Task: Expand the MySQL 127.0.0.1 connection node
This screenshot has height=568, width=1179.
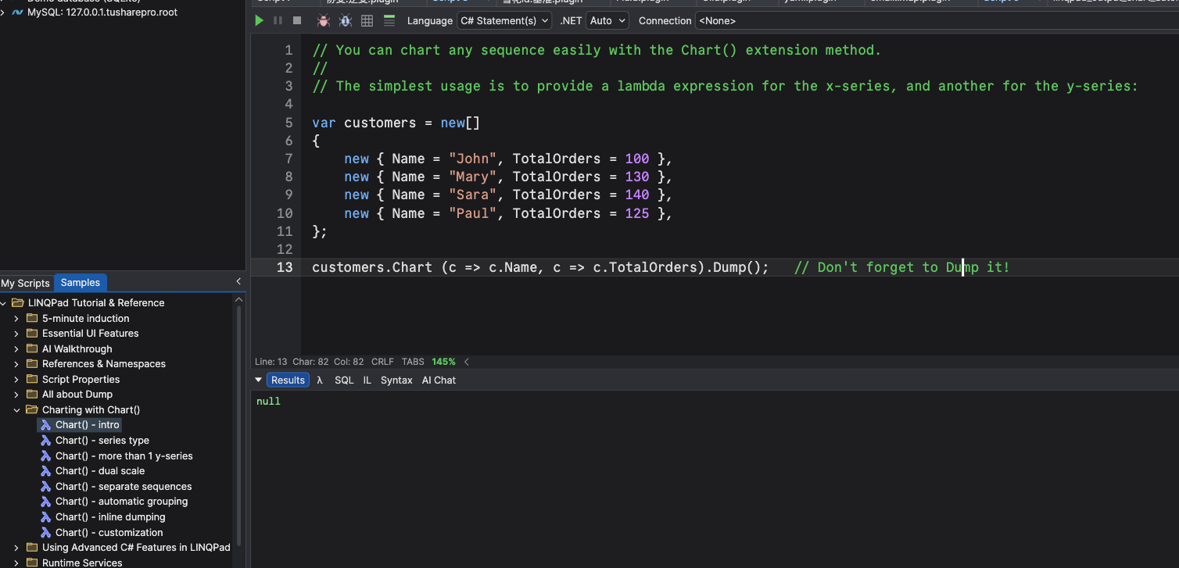Action: click(3, 13)
